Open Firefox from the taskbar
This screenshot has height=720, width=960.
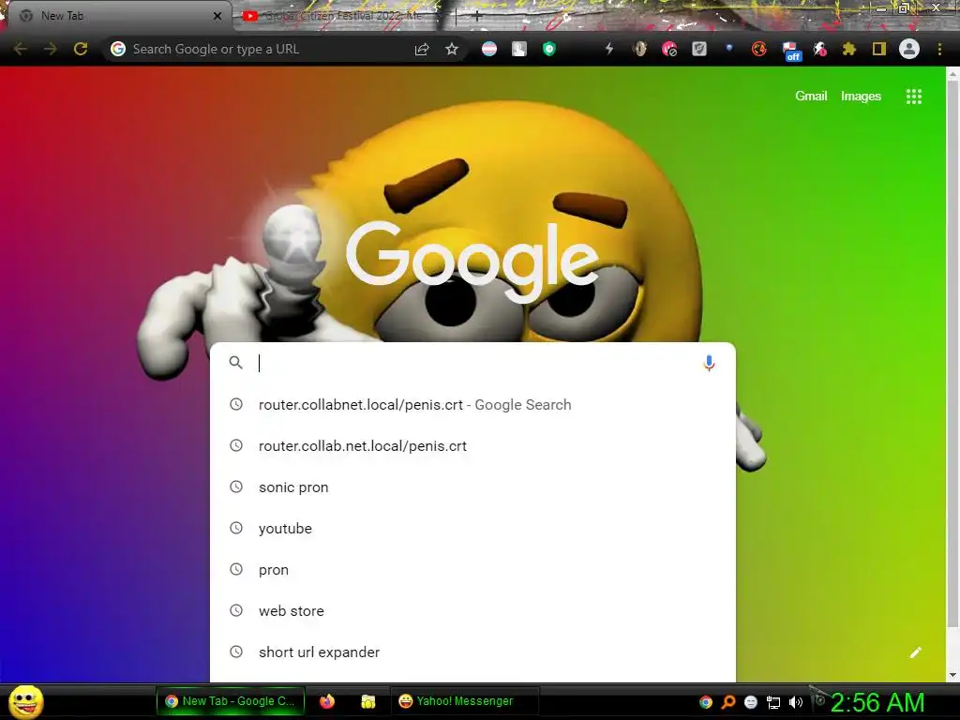(327, 701)
